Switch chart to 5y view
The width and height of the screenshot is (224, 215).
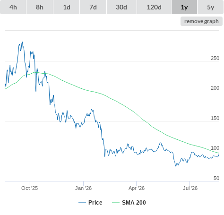(210, 7)
